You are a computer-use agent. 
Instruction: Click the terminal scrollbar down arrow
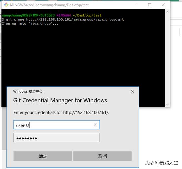(167, 104)
